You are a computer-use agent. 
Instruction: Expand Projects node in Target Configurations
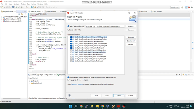(30, 81)
